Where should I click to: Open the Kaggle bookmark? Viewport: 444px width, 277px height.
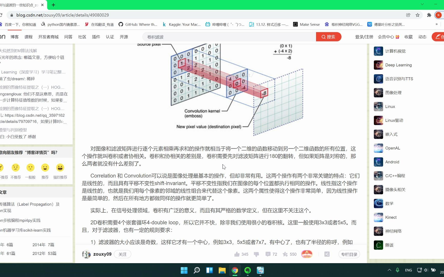(181, 24)
